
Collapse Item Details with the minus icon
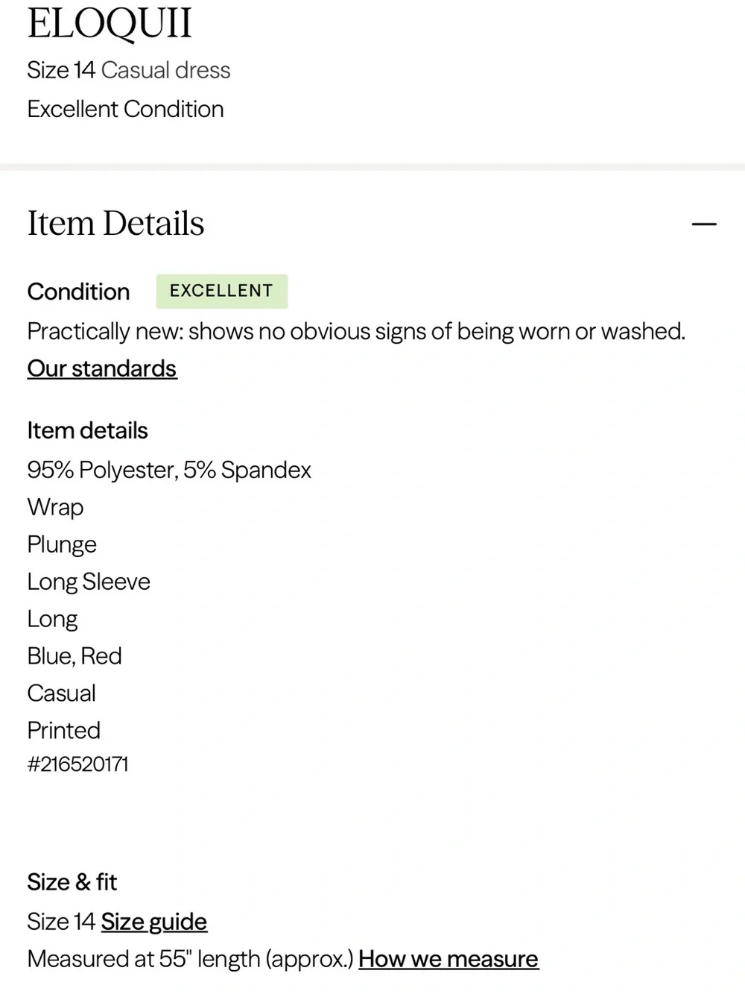[704, 224]
